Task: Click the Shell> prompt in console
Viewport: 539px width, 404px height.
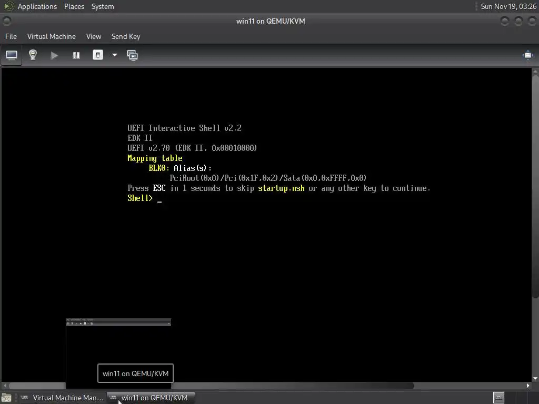Action: (140, 198)
